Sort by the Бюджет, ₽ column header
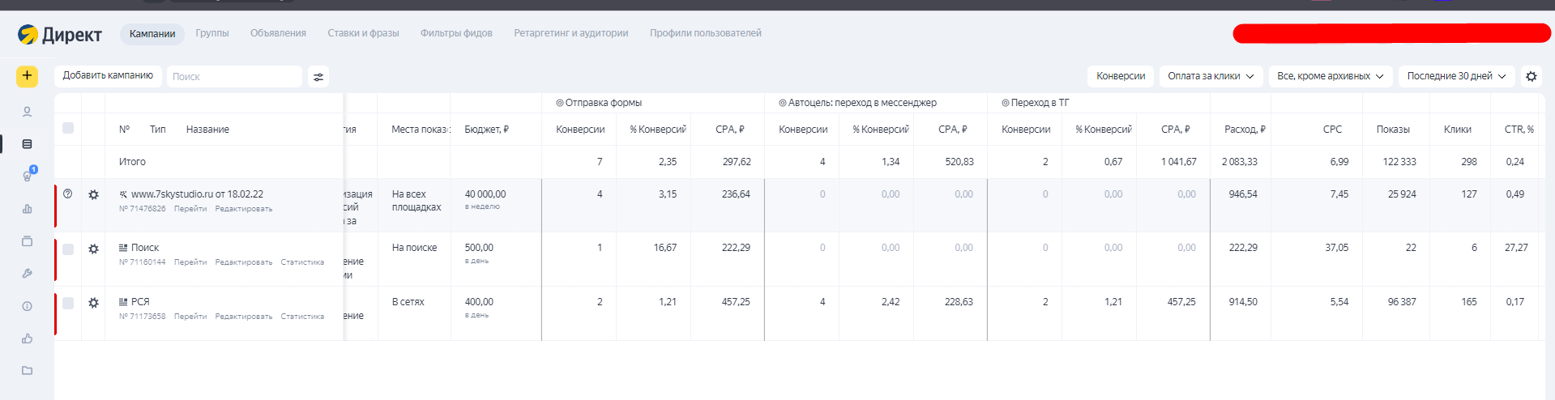1555x400 pixels. tap(486, 130)
